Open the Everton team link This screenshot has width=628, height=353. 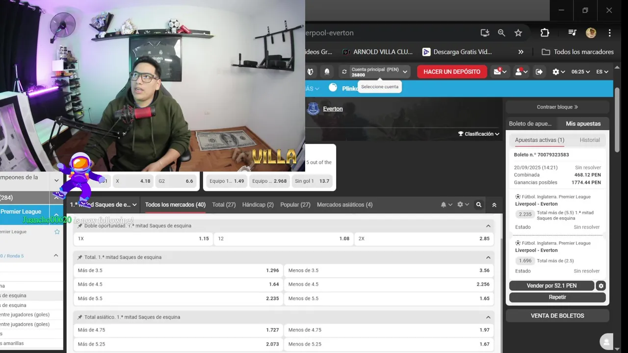(333, 109)
